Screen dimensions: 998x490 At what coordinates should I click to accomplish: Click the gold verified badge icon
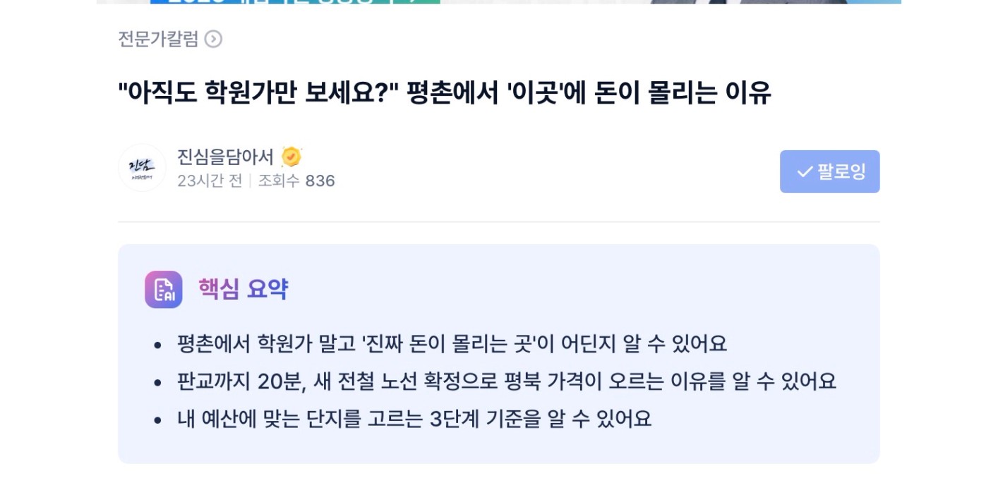[291, 157]
